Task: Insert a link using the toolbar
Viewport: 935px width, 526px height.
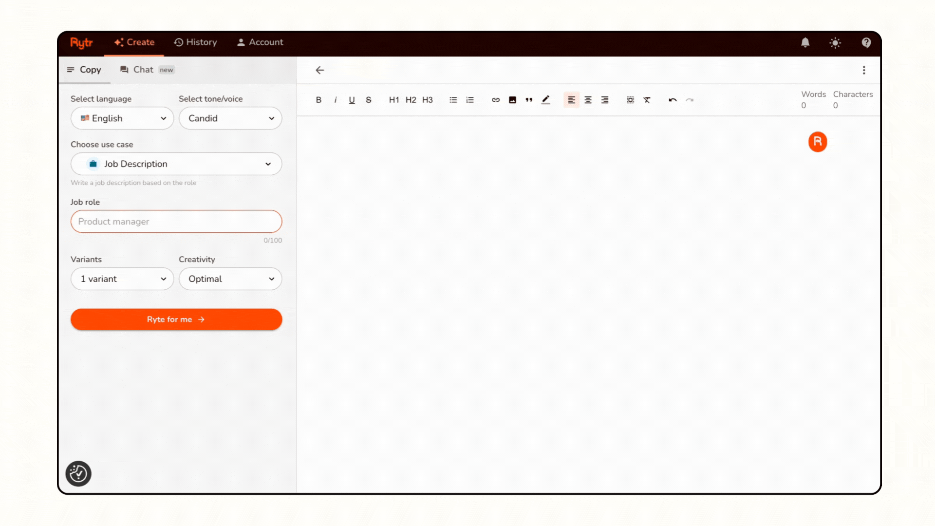Action: click(496, 100)
